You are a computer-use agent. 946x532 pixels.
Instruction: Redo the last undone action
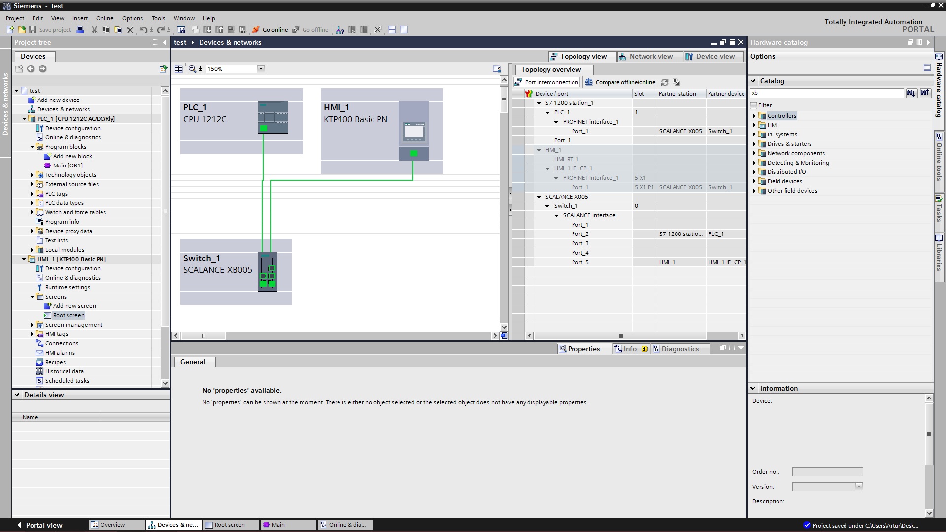(x=161, y=30)
